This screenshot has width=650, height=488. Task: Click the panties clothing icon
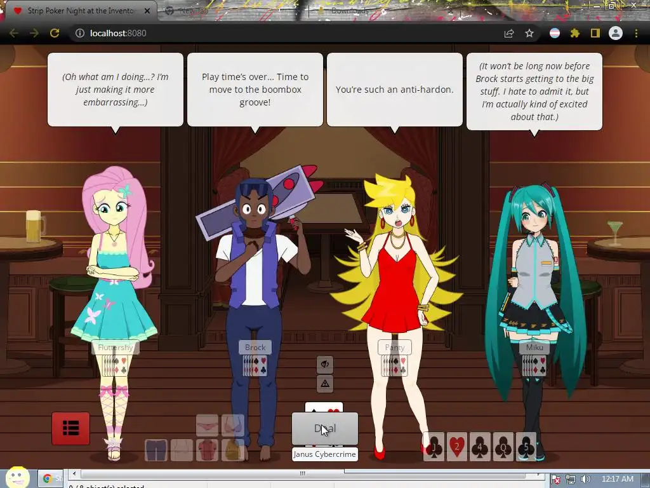(207, 425)
